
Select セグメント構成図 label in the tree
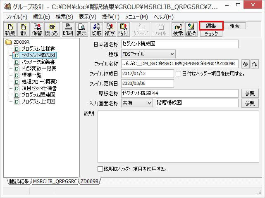(38, 55)
